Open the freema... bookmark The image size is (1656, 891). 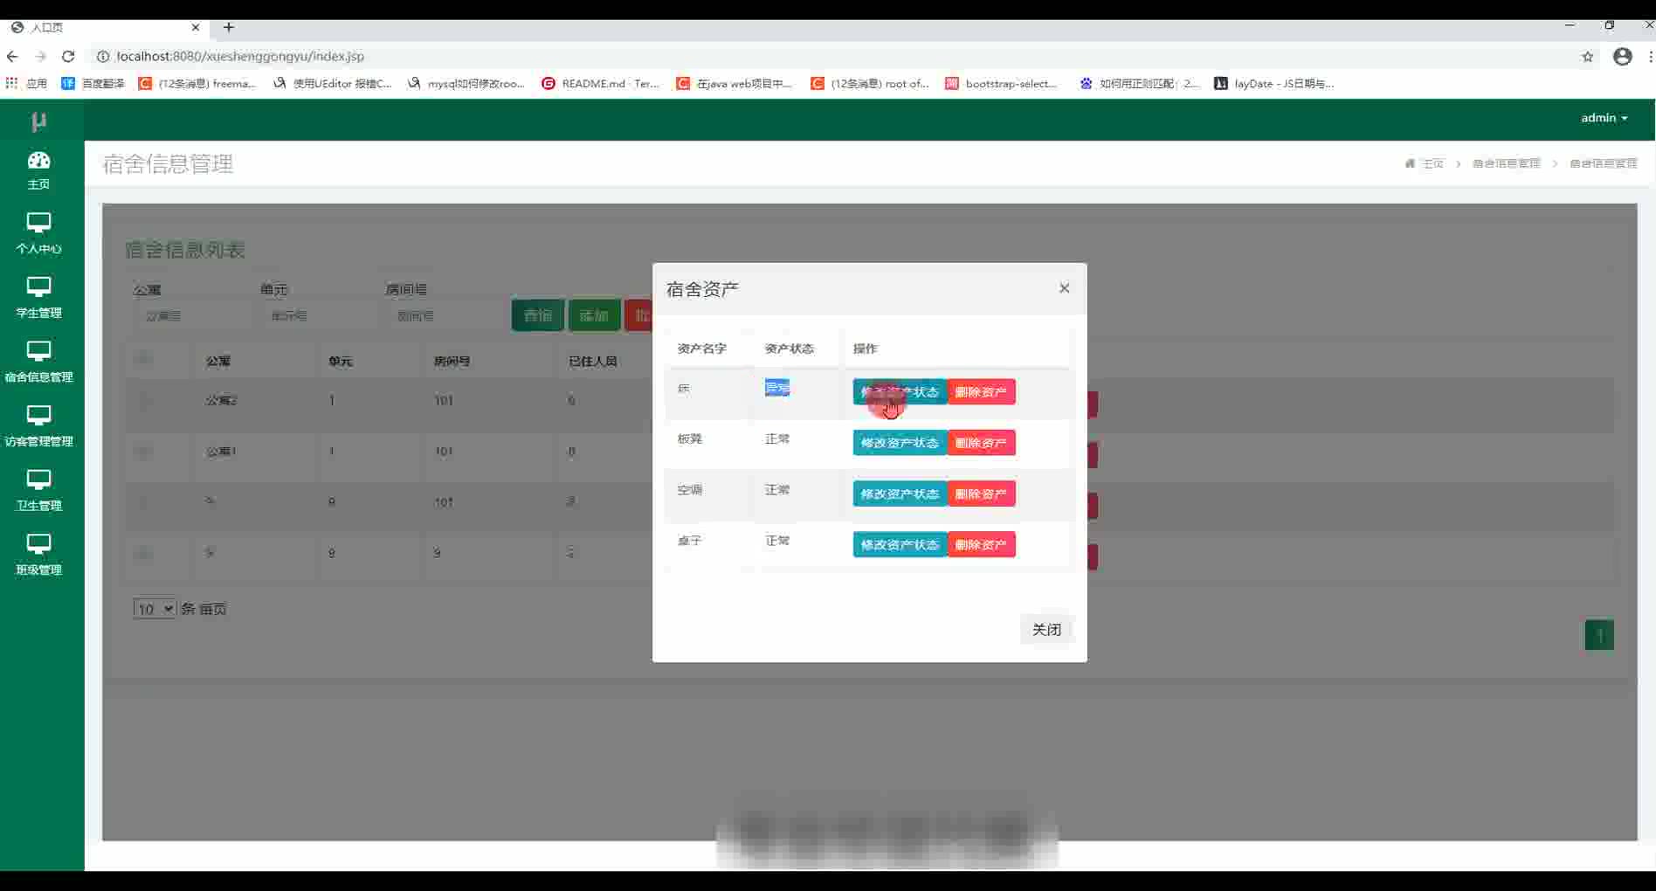(x=197, y=83)
